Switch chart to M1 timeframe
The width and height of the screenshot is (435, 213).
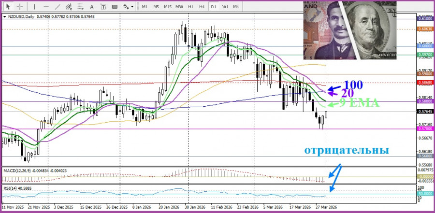click(x=145, y=7)
